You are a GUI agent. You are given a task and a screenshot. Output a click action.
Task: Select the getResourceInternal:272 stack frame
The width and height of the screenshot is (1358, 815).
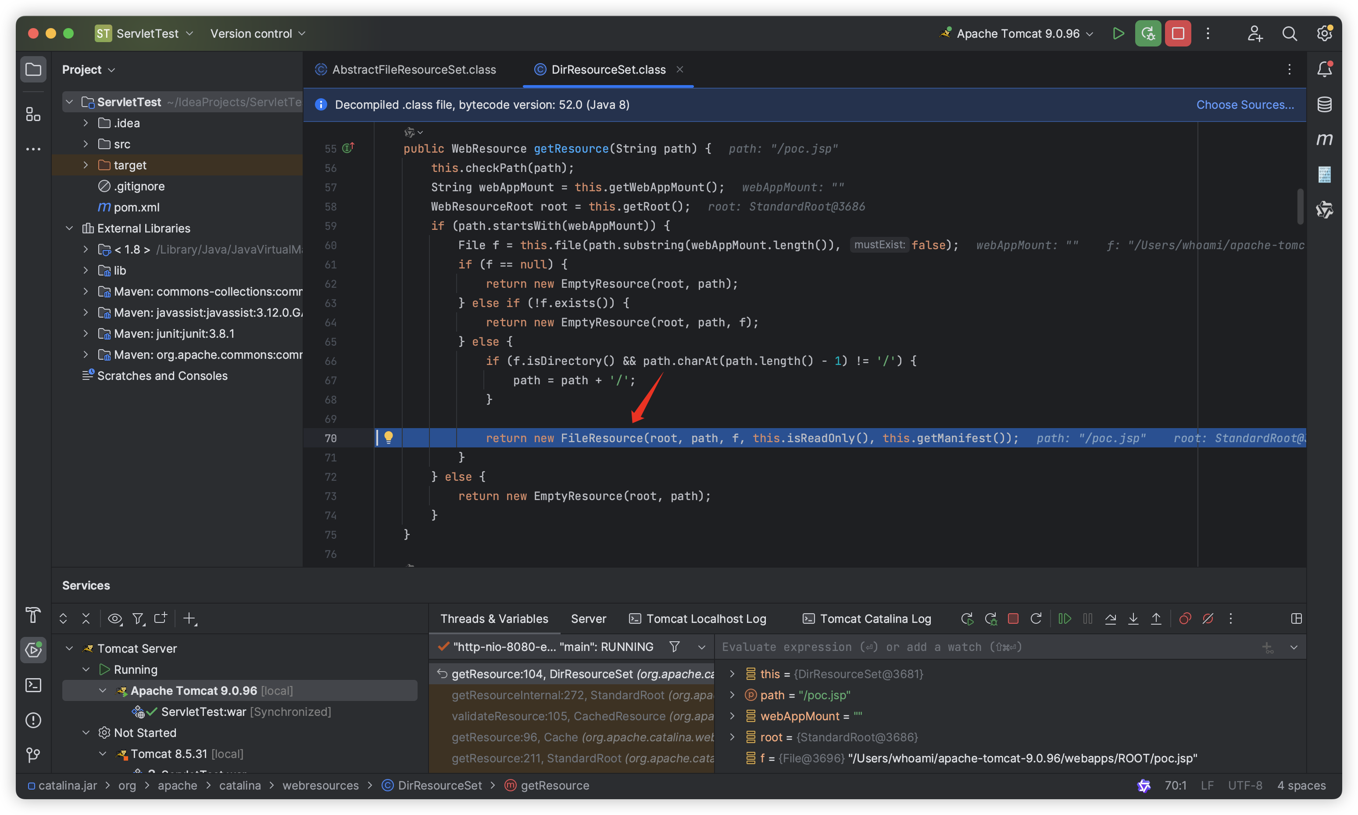pos(571,695)
